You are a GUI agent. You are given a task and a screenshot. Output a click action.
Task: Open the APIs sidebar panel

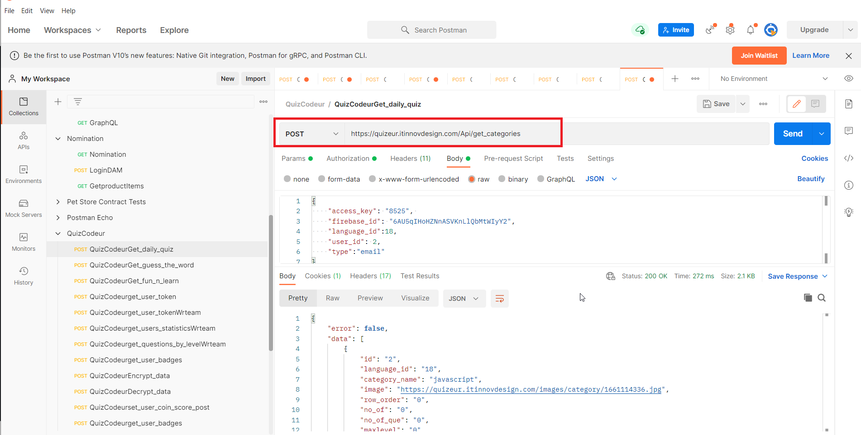[24, 140]
